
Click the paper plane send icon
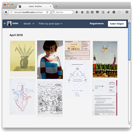coord(108,12)
